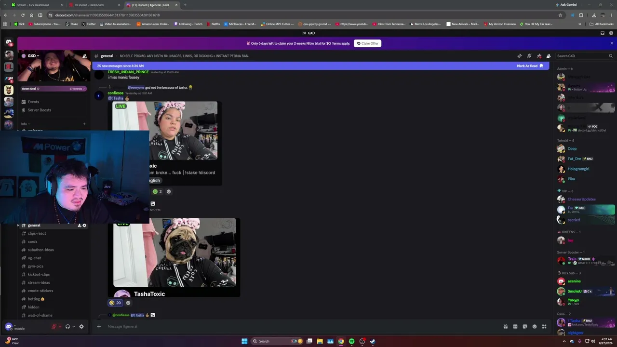Toggle microphone mute in user panel
Viewport: 617px width, 347px height.
pyautogui.click(x=54, y=326)
